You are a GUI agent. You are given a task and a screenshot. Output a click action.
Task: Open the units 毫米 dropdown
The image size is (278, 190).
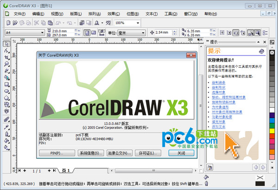tap(143, 33)
